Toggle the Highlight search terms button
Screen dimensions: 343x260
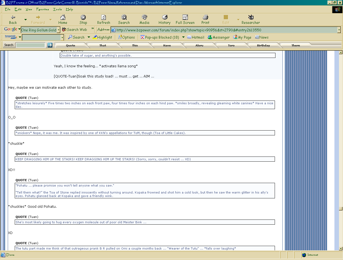[x=102, y=37]
